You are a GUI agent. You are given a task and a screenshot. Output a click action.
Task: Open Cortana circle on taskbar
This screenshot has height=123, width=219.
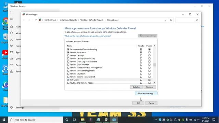click(67, 120)
